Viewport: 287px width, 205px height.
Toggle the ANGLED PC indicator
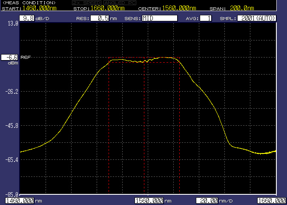(120, 3)
